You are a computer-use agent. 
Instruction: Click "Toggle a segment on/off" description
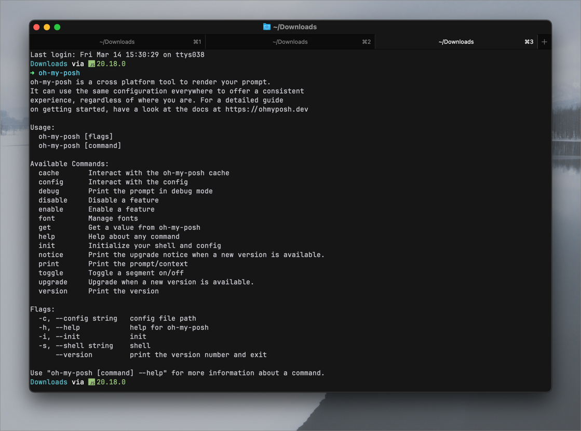click(x=136, y=273)
